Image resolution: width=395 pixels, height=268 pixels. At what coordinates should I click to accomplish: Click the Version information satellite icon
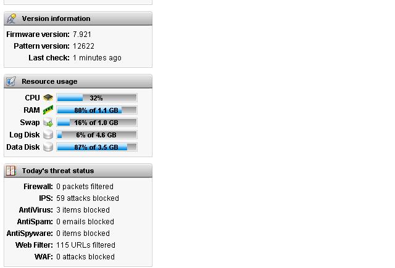(x=11, y=18)
